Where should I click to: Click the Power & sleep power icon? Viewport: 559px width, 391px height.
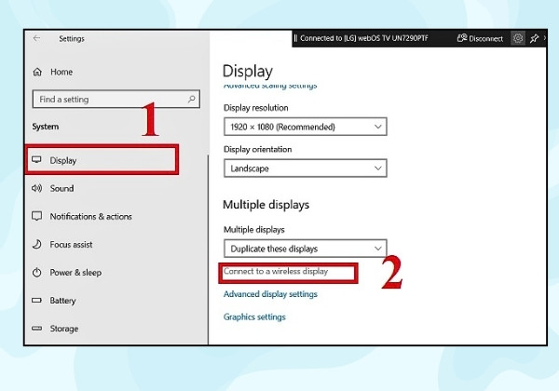tap(36, 273)
